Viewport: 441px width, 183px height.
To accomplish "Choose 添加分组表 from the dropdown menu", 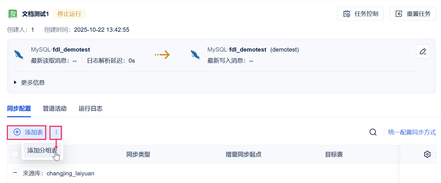I will 42,150.
